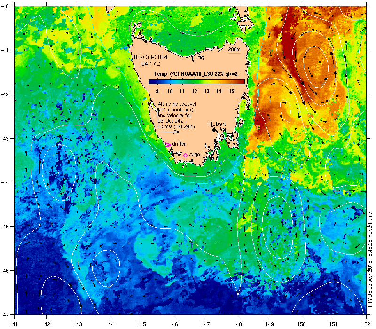Click the '143' longitude axis label
The width and height of the screenshot is (376, 329).
pyautogui.click(x=78, y=324)
